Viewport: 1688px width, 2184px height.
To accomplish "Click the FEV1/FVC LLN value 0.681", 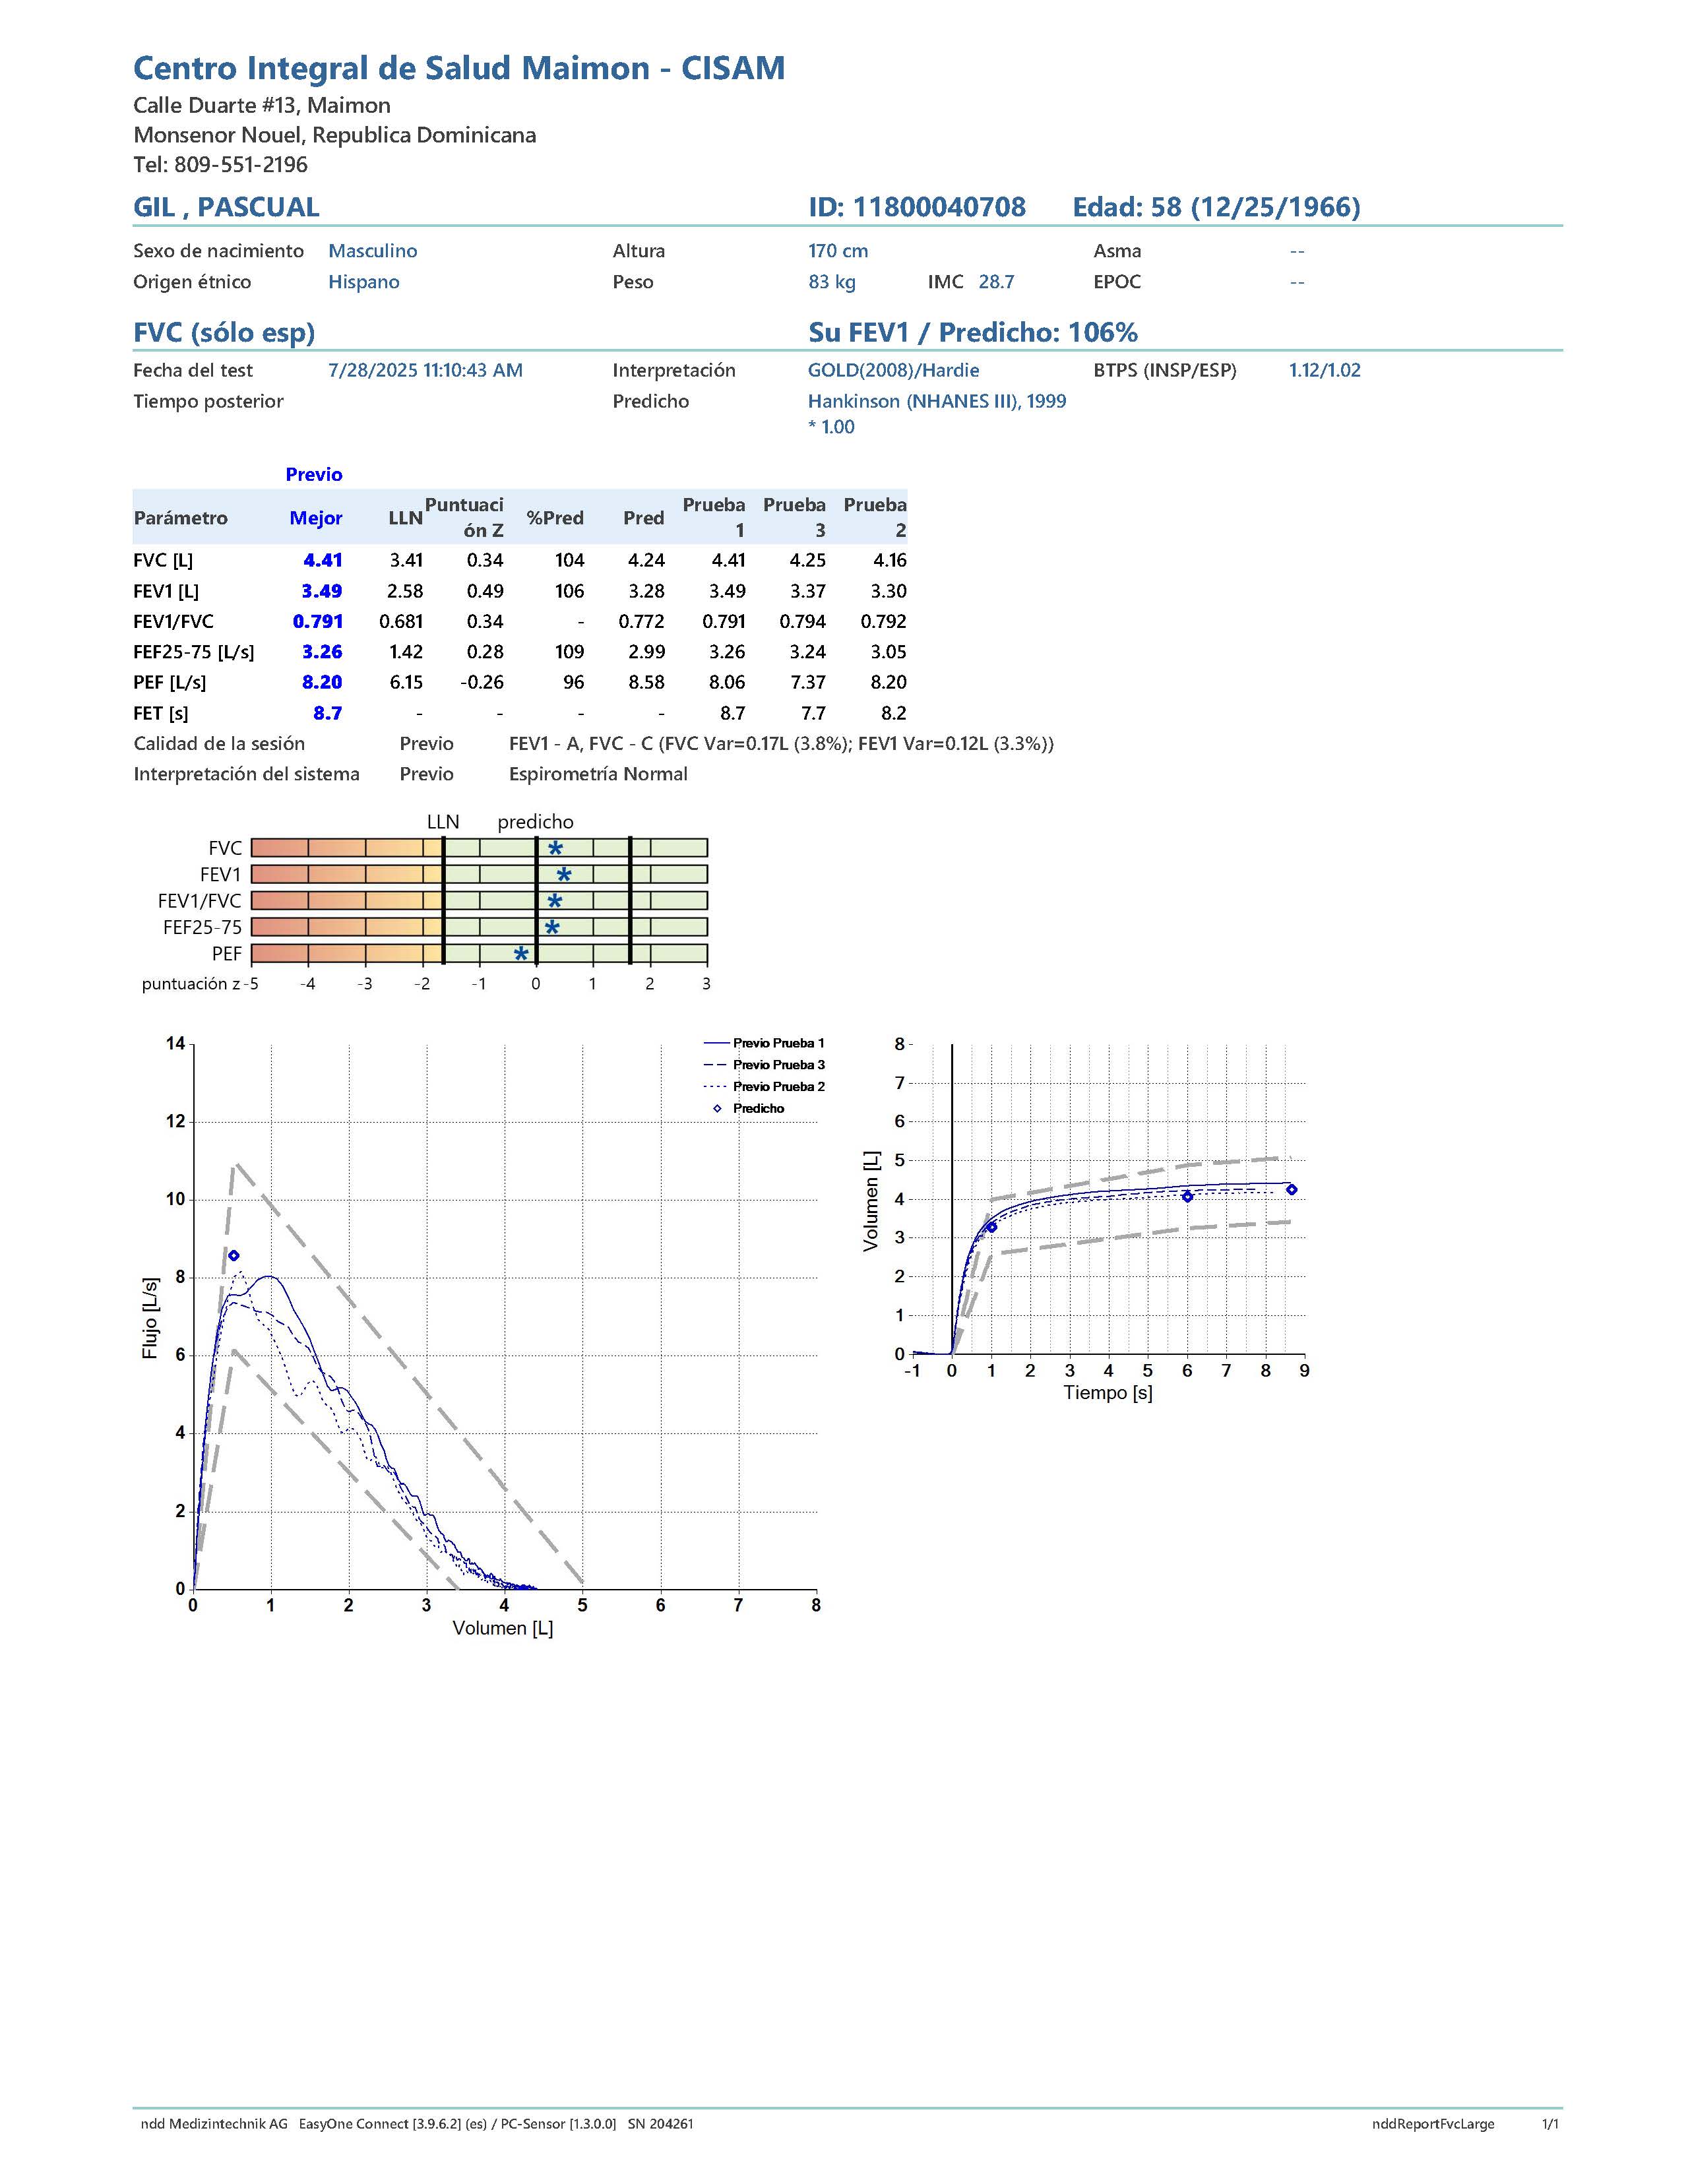I will coord(401,621).
